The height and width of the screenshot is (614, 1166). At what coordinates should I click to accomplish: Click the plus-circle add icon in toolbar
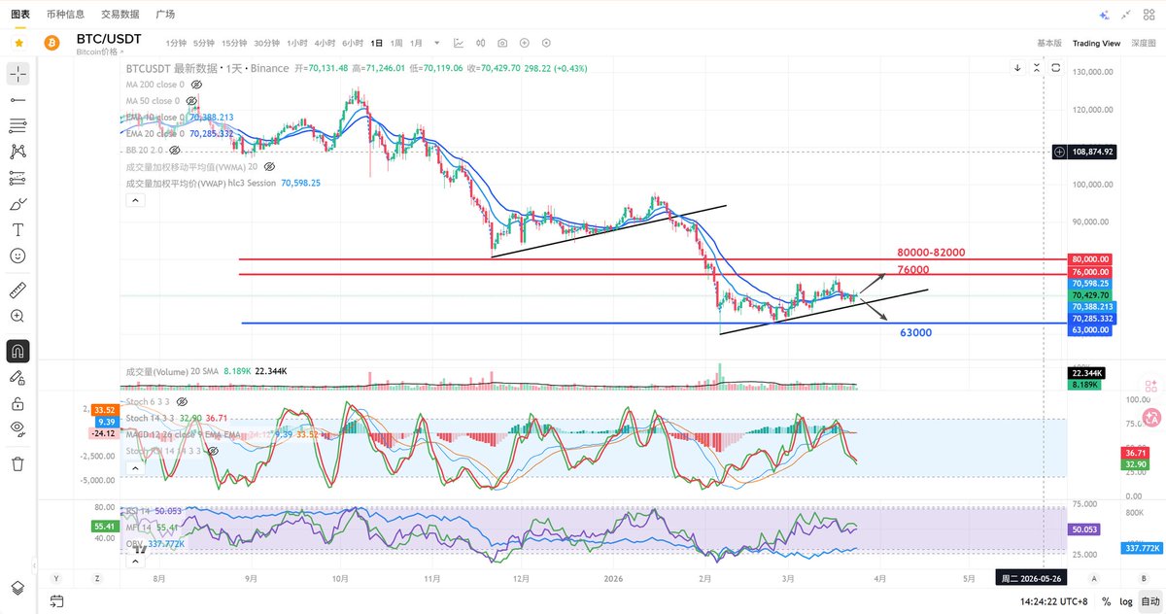(525, 43)
